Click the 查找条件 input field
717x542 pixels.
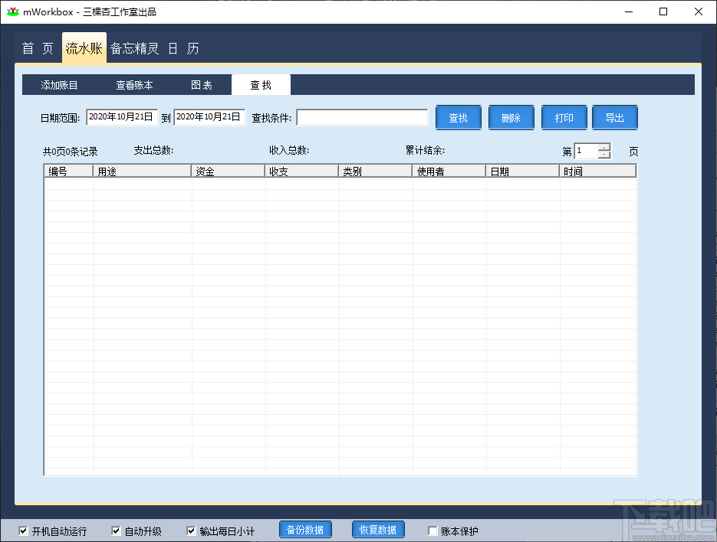tap(362, 117)
